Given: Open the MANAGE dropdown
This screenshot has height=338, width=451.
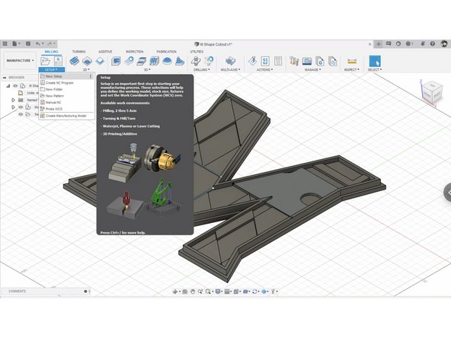Looking at the screenshot, I should click(313, 69).
